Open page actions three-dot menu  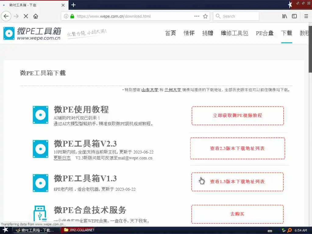coord(197,16)
